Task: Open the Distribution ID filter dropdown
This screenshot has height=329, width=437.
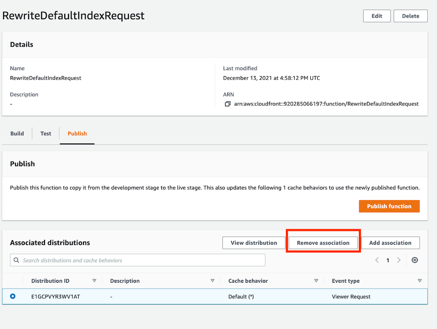Action: pyautogui.click(x=95, y=280)
